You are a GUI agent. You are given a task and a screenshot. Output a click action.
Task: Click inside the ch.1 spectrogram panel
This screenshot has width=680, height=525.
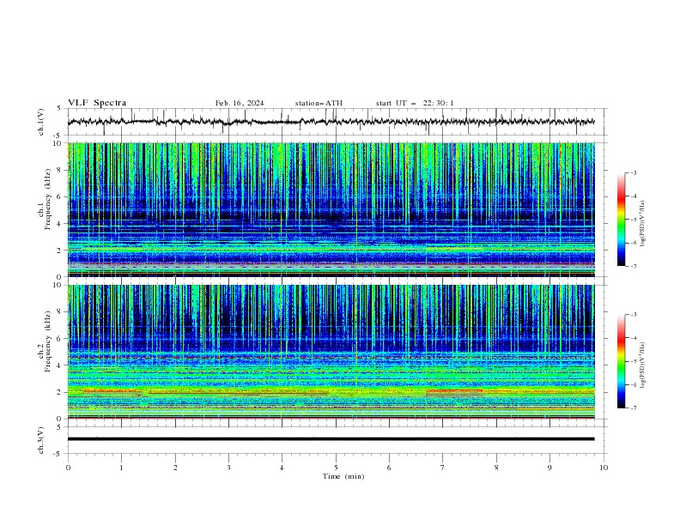[x=331, y=209]
